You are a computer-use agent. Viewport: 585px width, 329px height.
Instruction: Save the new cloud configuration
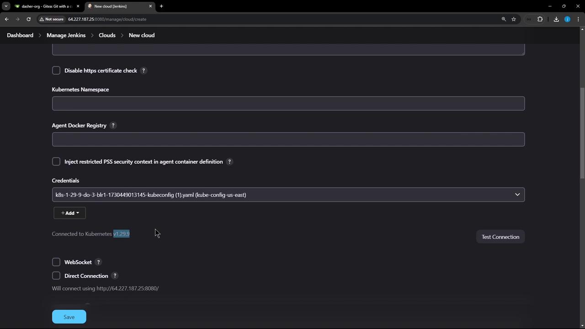click(x=69, y=317)
